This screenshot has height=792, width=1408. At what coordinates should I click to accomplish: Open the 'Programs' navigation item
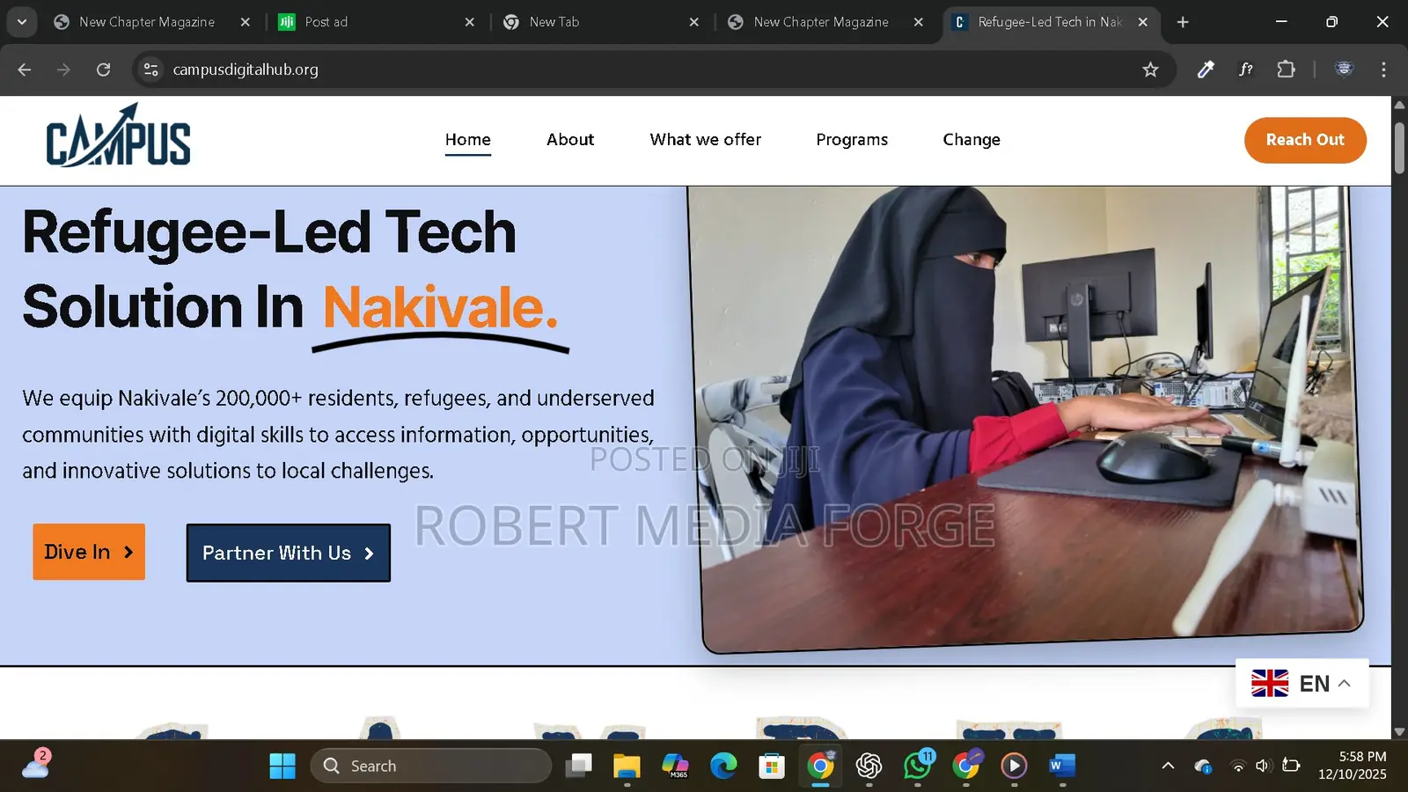tap(851, 139)
